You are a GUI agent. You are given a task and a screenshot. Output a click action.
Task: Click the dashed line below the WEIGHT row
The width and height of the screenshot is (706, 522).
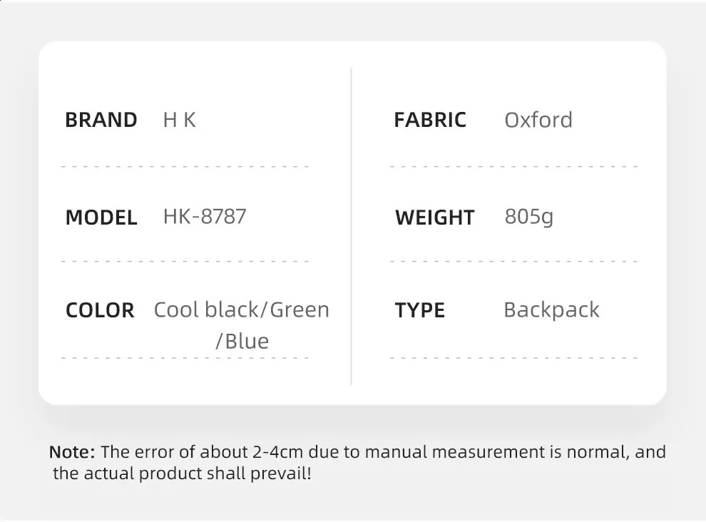pos(513,262)
